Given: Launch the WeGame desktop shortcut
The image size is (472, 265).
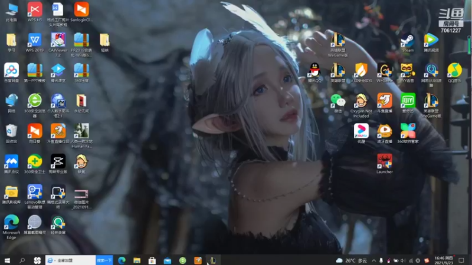Looking at the screenshot, I should click(x=385, y=72).
